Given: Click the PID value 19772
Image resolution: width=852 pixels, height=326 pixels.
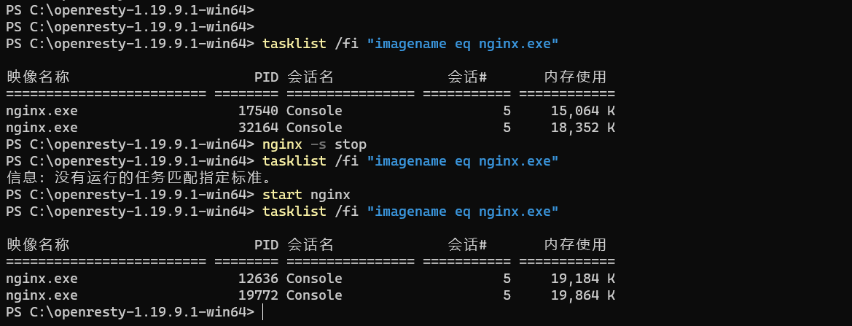Looking at the screenshot, I should (x=257, y=295).
